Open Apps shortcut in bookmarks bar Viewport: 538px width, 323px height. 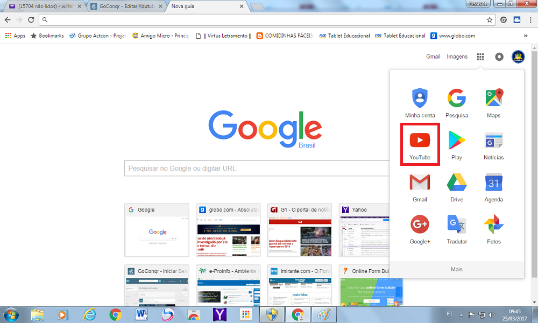click(15, 36)
